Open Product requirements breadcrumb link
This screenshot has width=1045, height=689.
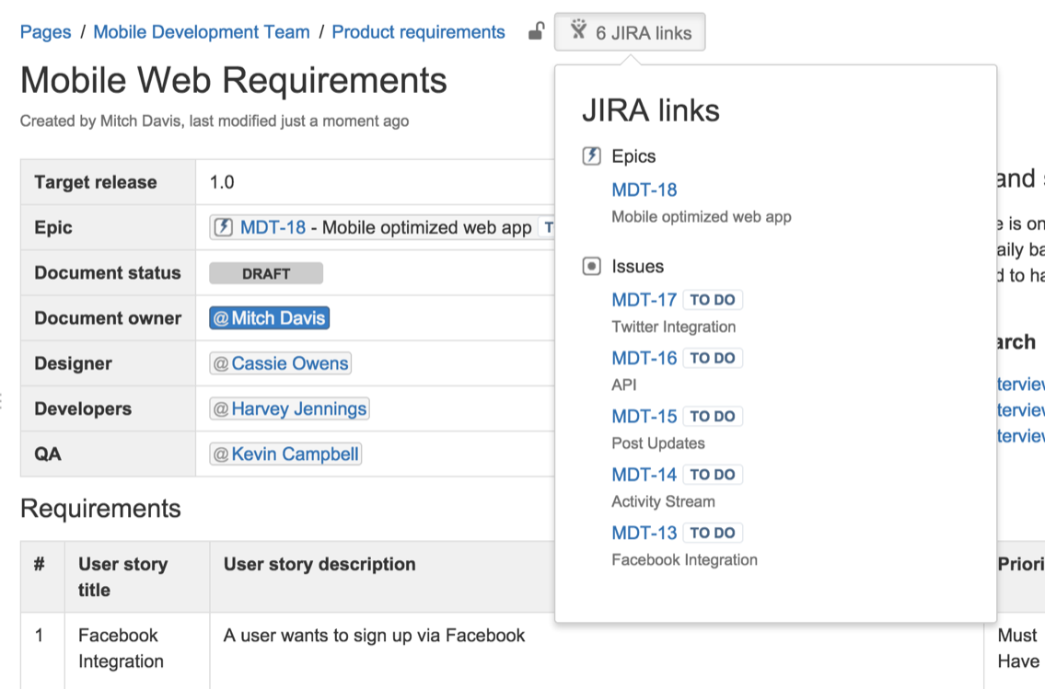click(x=418, y=32)
